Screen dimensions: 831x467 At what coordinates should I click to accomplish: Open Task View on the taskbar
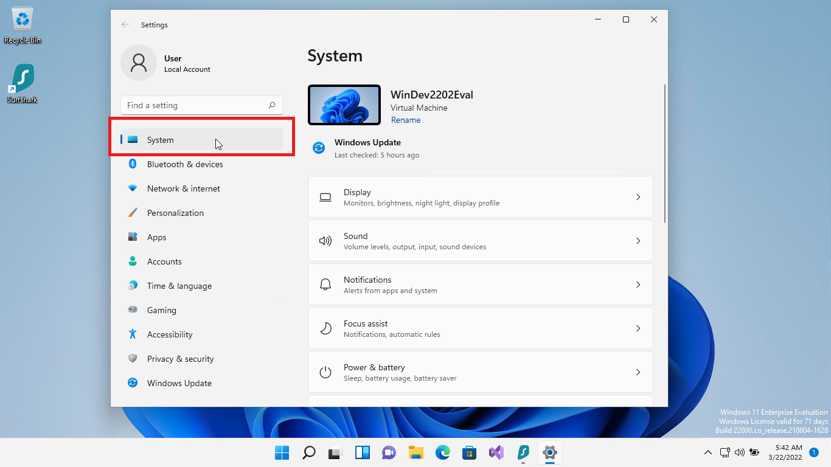pyautogui.click(x=336, y=452)
